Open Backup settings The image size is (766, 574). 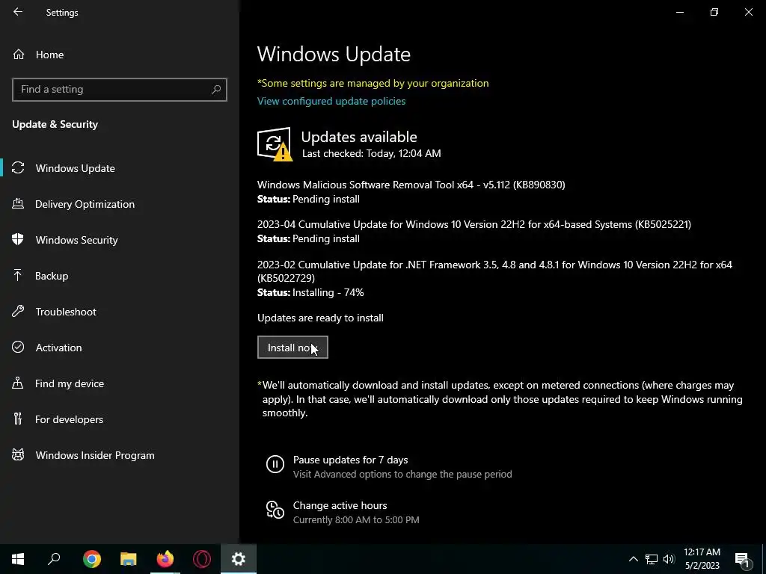coord(52,276)
